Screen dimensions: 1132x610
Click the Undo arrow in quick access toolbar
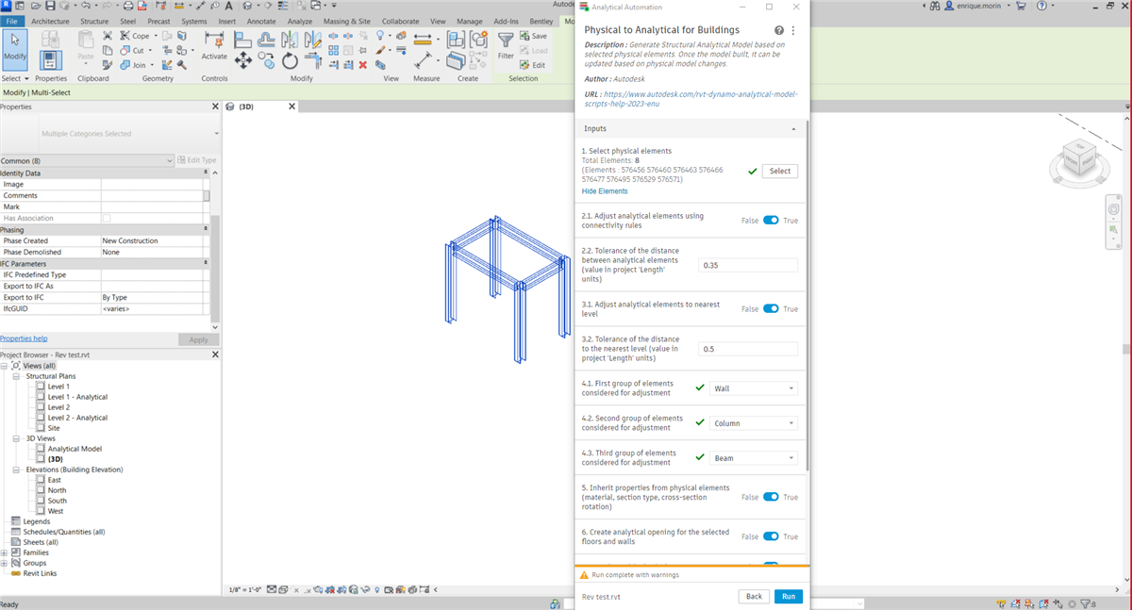coord(86,6)
